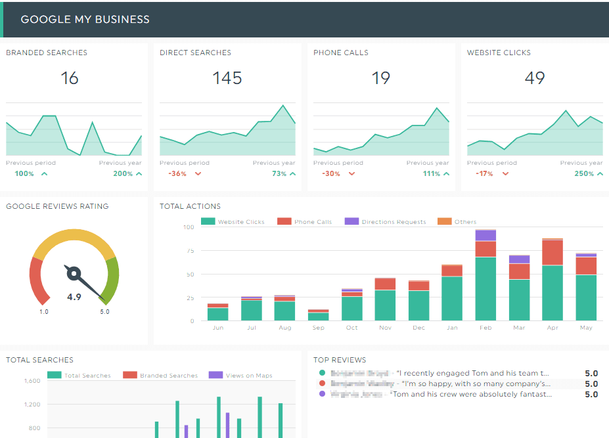Click Website Clicks 250% previous year value

[x=584, y=173]
